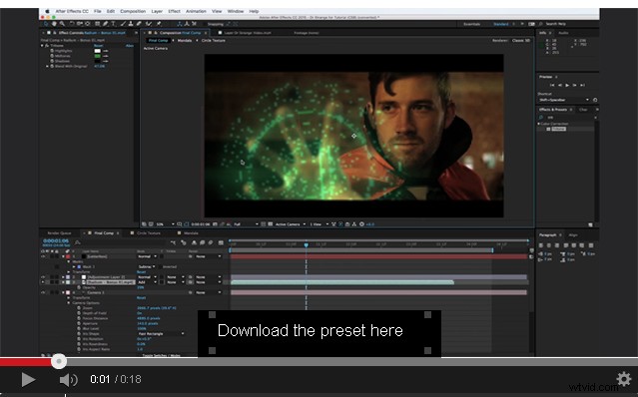638x397 pixels.
Task: Play the video using the player button
Action: tap(28, 379)
